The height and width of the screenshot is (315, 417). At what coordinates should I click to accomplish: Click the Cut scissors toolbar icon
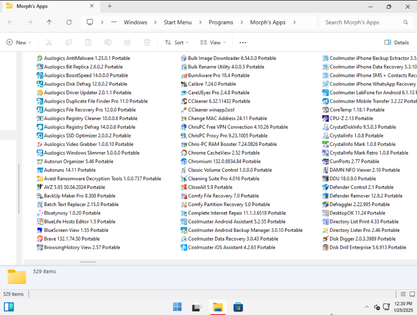point(49,42)
